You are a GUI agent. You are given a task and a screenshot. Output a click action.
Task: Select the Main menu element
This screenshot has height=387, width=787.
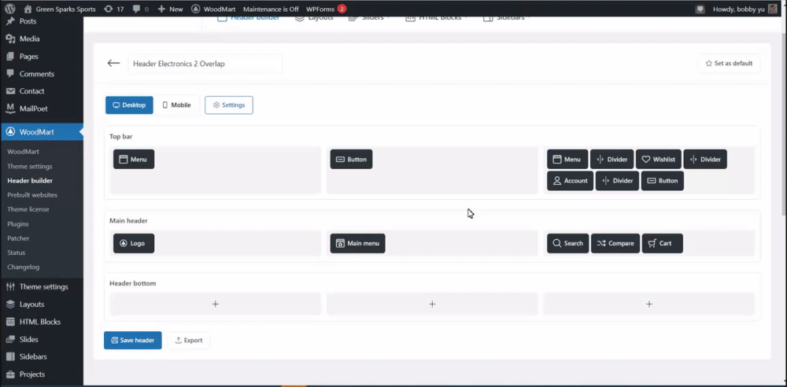tap(357, 243)
